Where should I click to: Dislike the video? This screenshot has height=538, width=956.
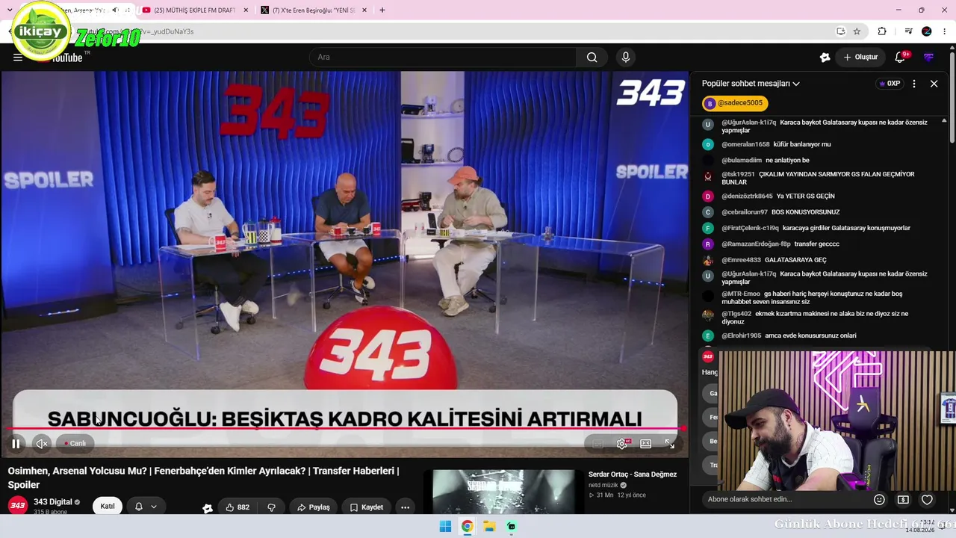click(x=272, y=507)
